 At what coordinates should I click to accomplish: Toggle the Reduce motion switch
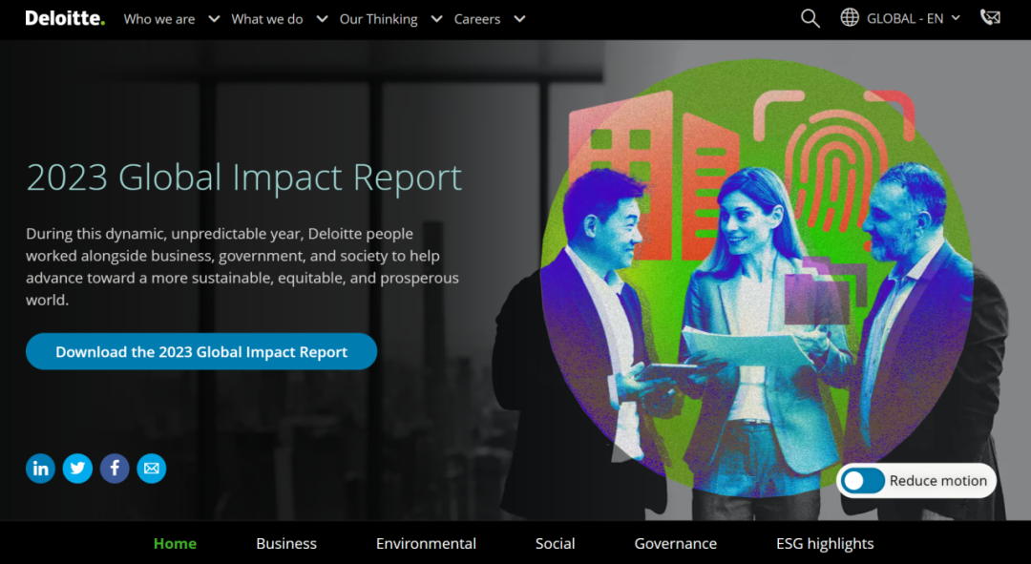coord(863,481)
